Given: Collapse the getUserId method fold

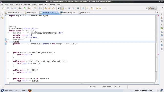Looking at the screenshot, I should click(x=8, y=70).
